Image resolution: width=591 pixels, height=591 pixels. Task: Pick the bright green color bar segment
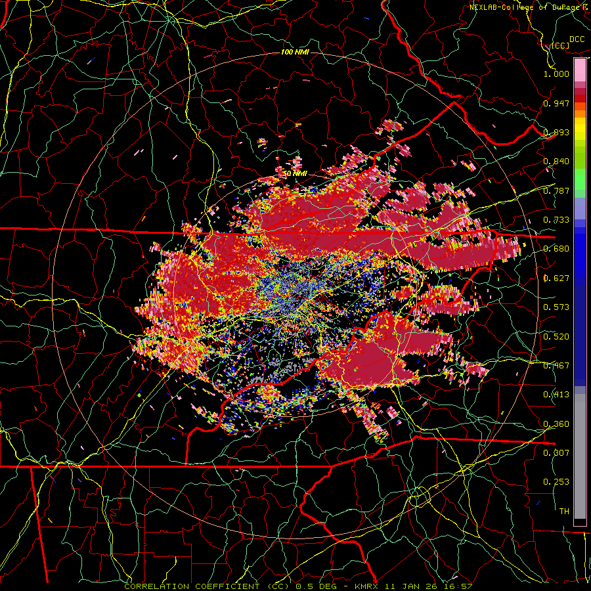click(x=580, y=179)
